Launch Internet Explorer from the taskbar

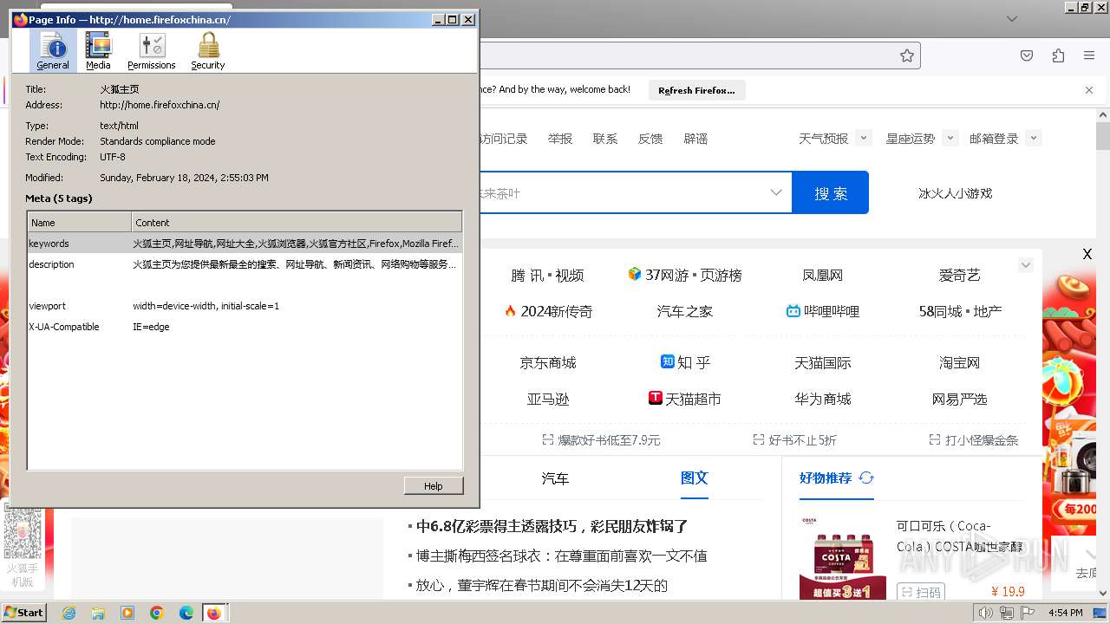pyautogui.click(x=69, y=613)
